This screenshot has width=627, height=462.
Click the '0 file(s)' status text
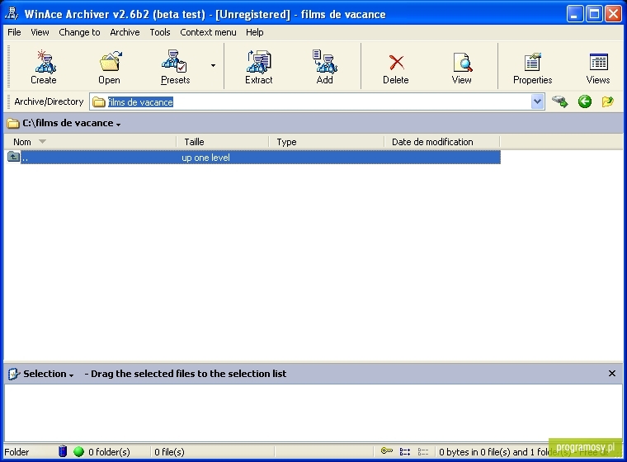[x=170, y=452]
